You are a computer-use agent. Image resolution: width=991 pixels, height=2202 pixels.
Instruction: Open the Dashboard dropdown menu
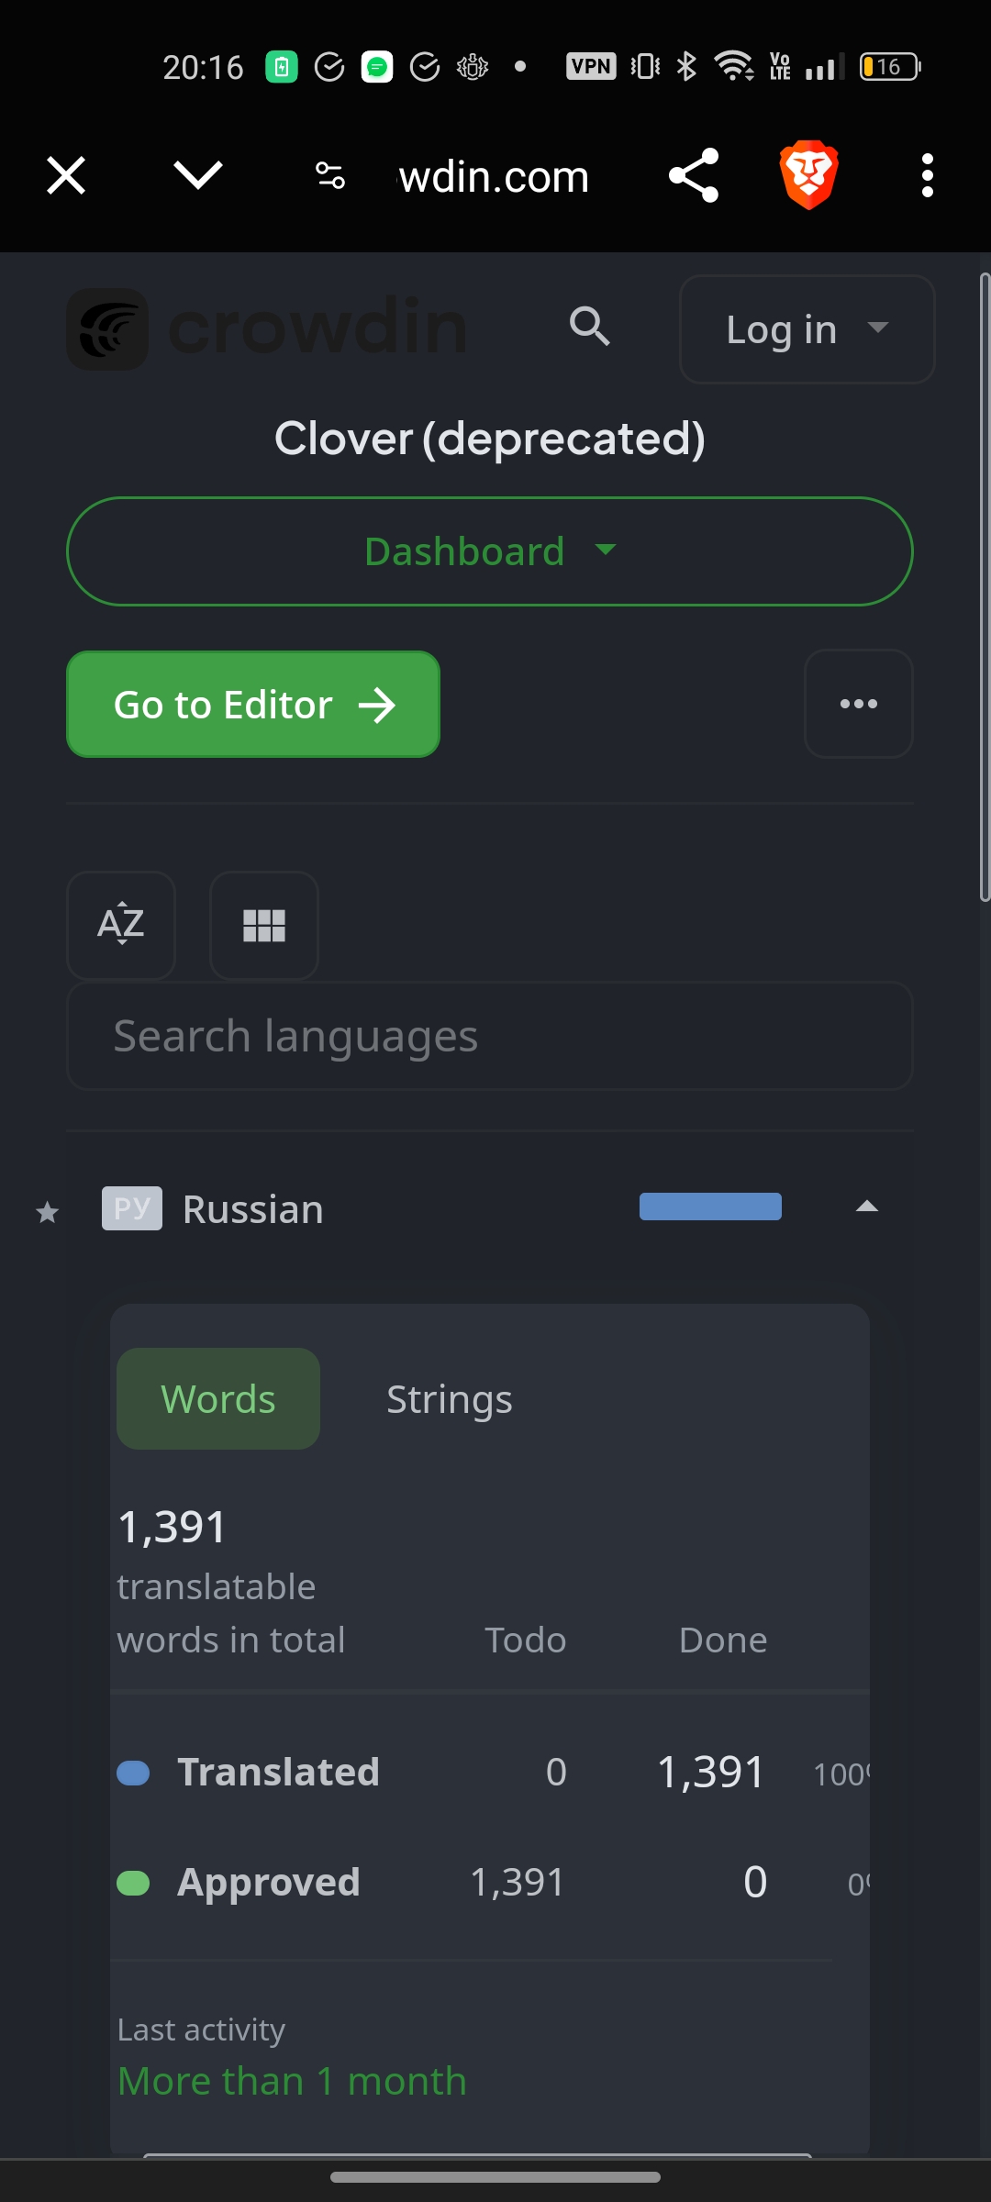tap(490, 551)
